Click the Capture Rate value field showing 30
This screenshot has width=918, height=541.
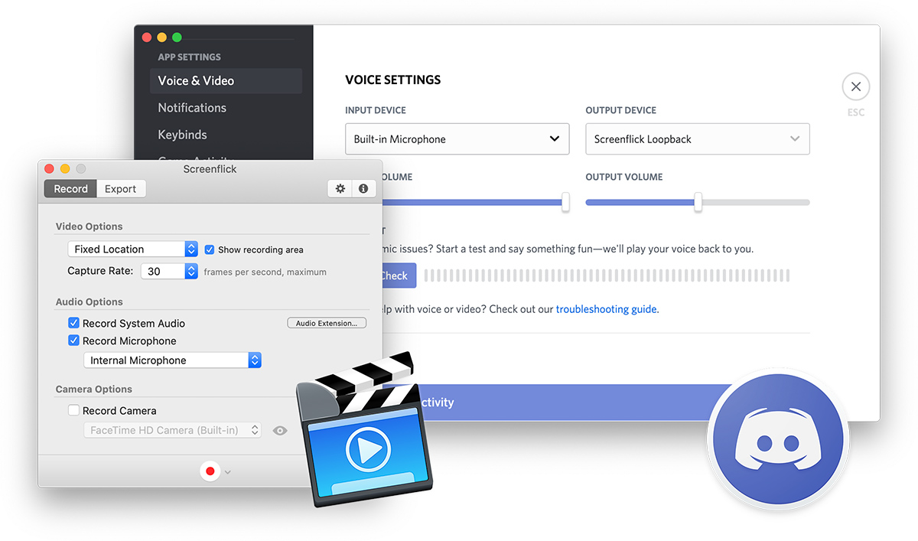point(162,271)
